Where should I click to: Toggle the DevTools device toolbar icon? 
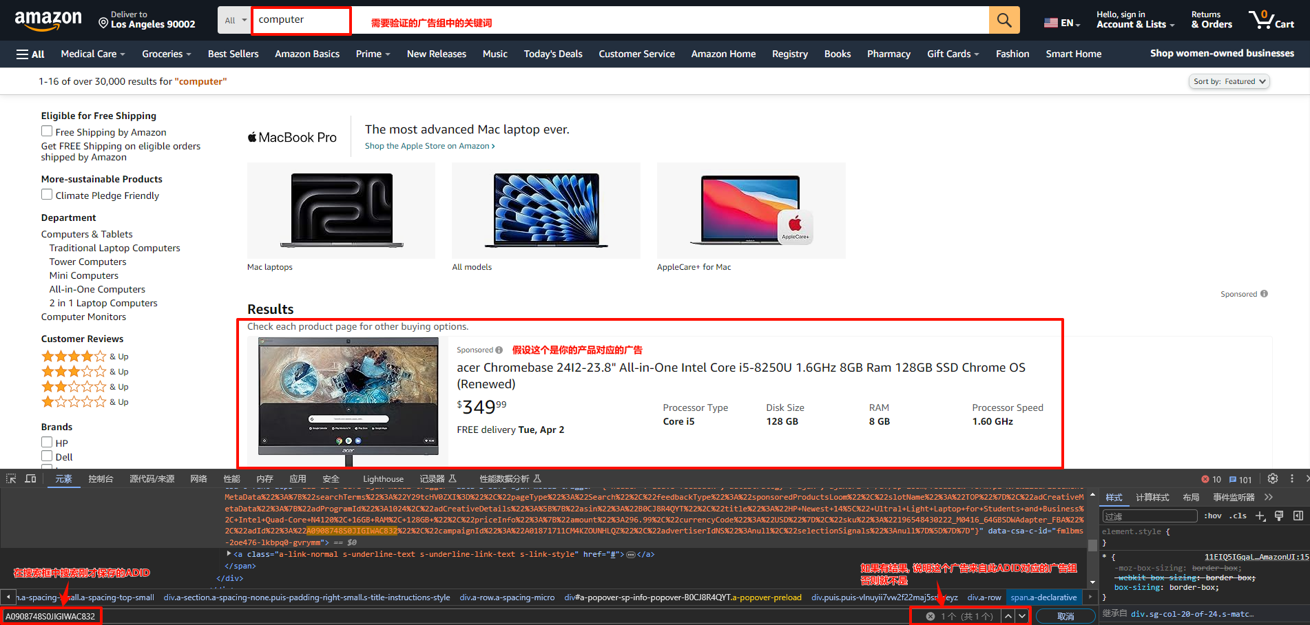30,478
